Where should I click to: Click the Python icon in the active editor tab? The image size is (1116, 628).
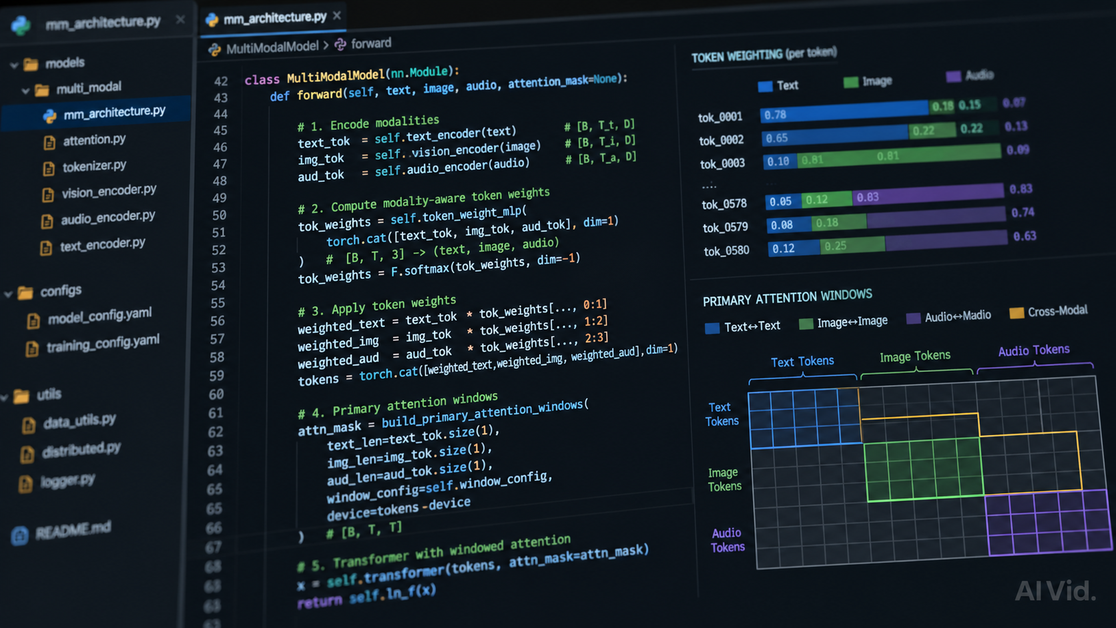click(x=212, y=20)
